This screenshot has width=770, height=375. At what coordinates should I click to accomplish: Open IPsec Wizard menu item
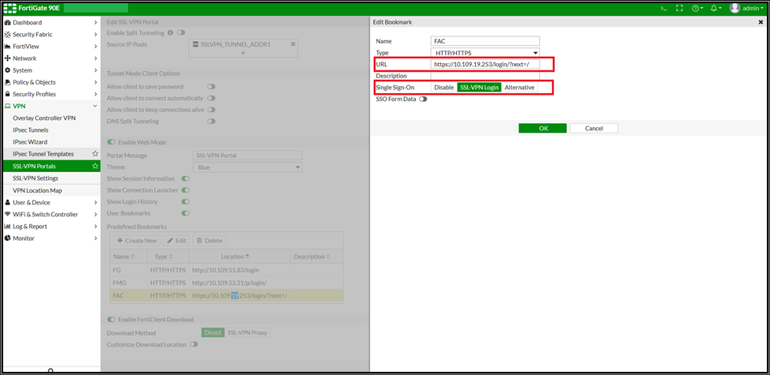coord(30,142)
